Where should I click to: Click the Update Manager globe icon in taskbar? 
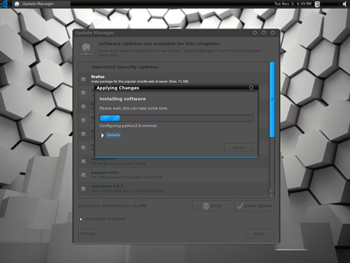coord(17,4)
